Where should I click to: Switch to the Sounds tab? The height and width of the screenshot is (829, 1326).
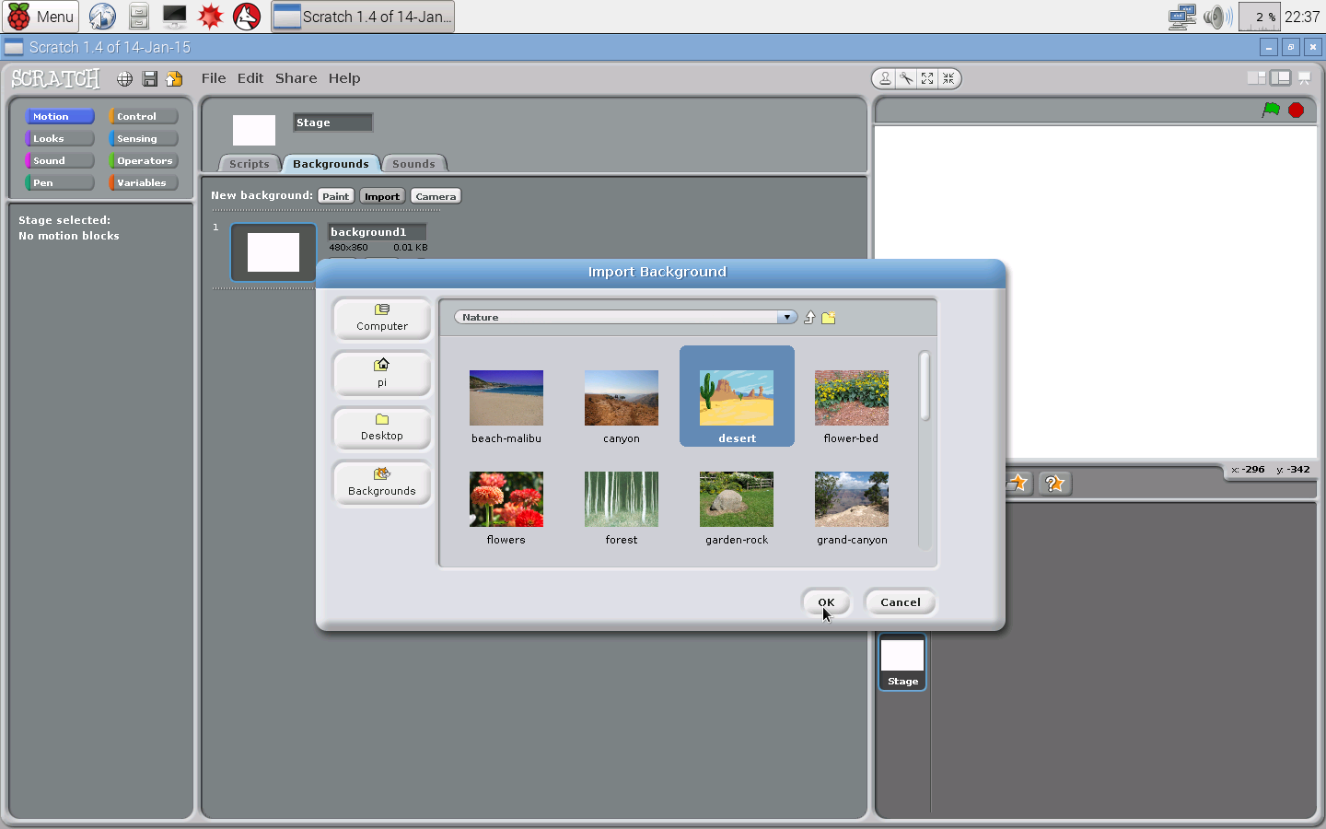(413, 163)
